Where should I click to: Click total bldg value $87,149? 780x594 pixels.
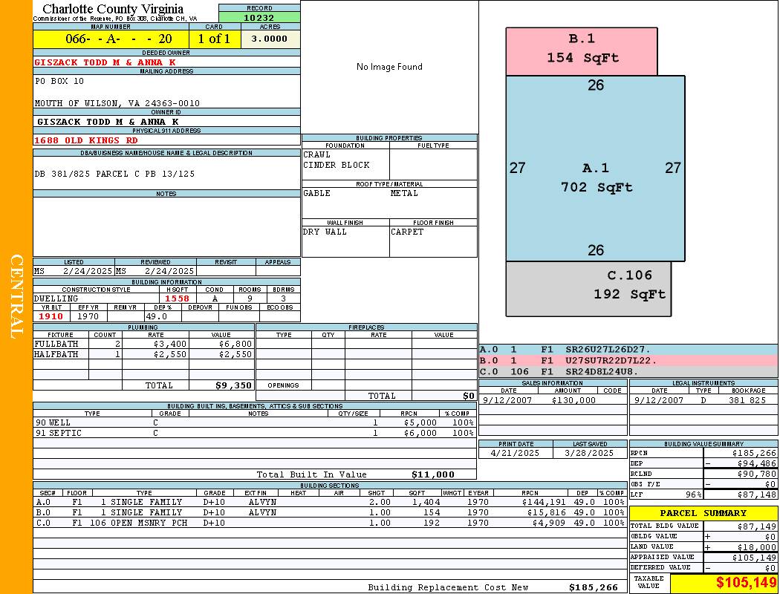click(757, 526)
